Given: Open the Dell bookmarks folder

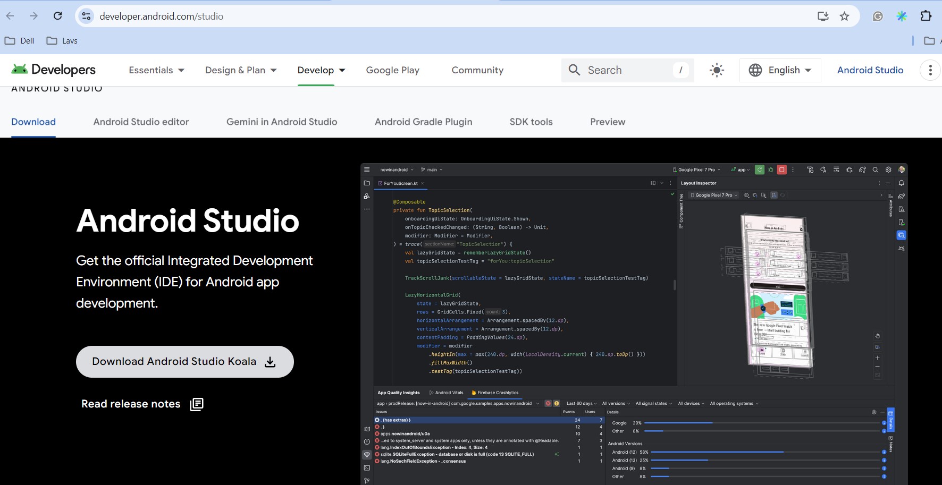Looking at the screenshot, I should (19, 41).
